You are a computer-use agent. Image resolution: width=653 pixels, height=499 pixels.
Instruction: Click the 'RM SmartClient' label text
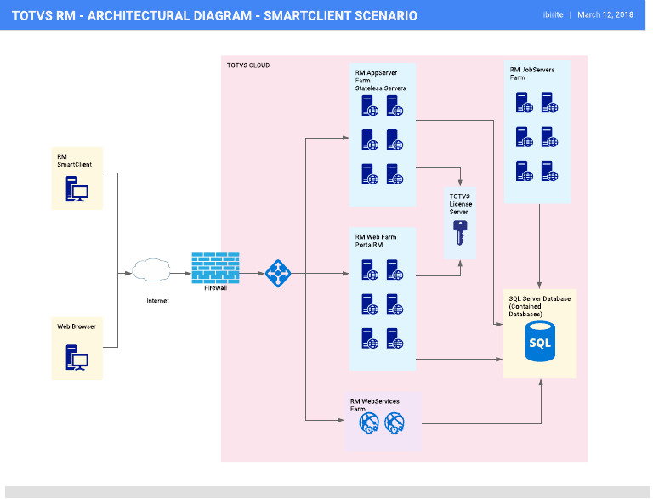[74, 161]
